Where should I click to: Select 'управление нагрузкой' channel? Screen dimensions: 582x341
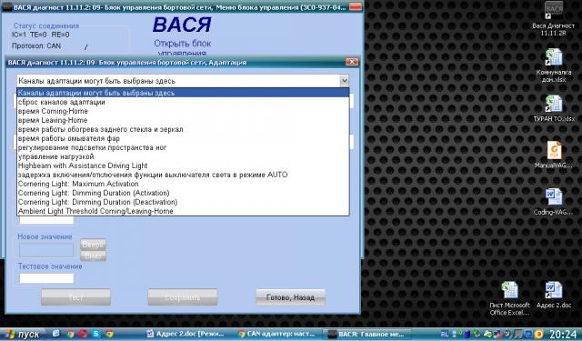[x=183, y=156]
